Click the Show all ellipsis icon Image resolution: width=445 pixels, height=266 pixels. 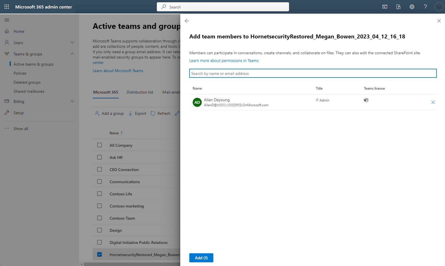point(7,128)
